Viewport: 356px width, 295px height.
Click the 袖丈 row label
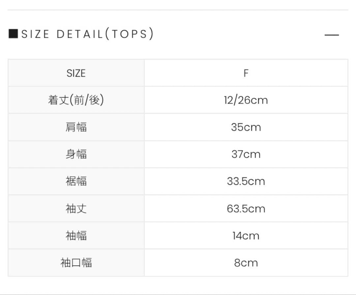pyautogui.click(x=76, y=208)
